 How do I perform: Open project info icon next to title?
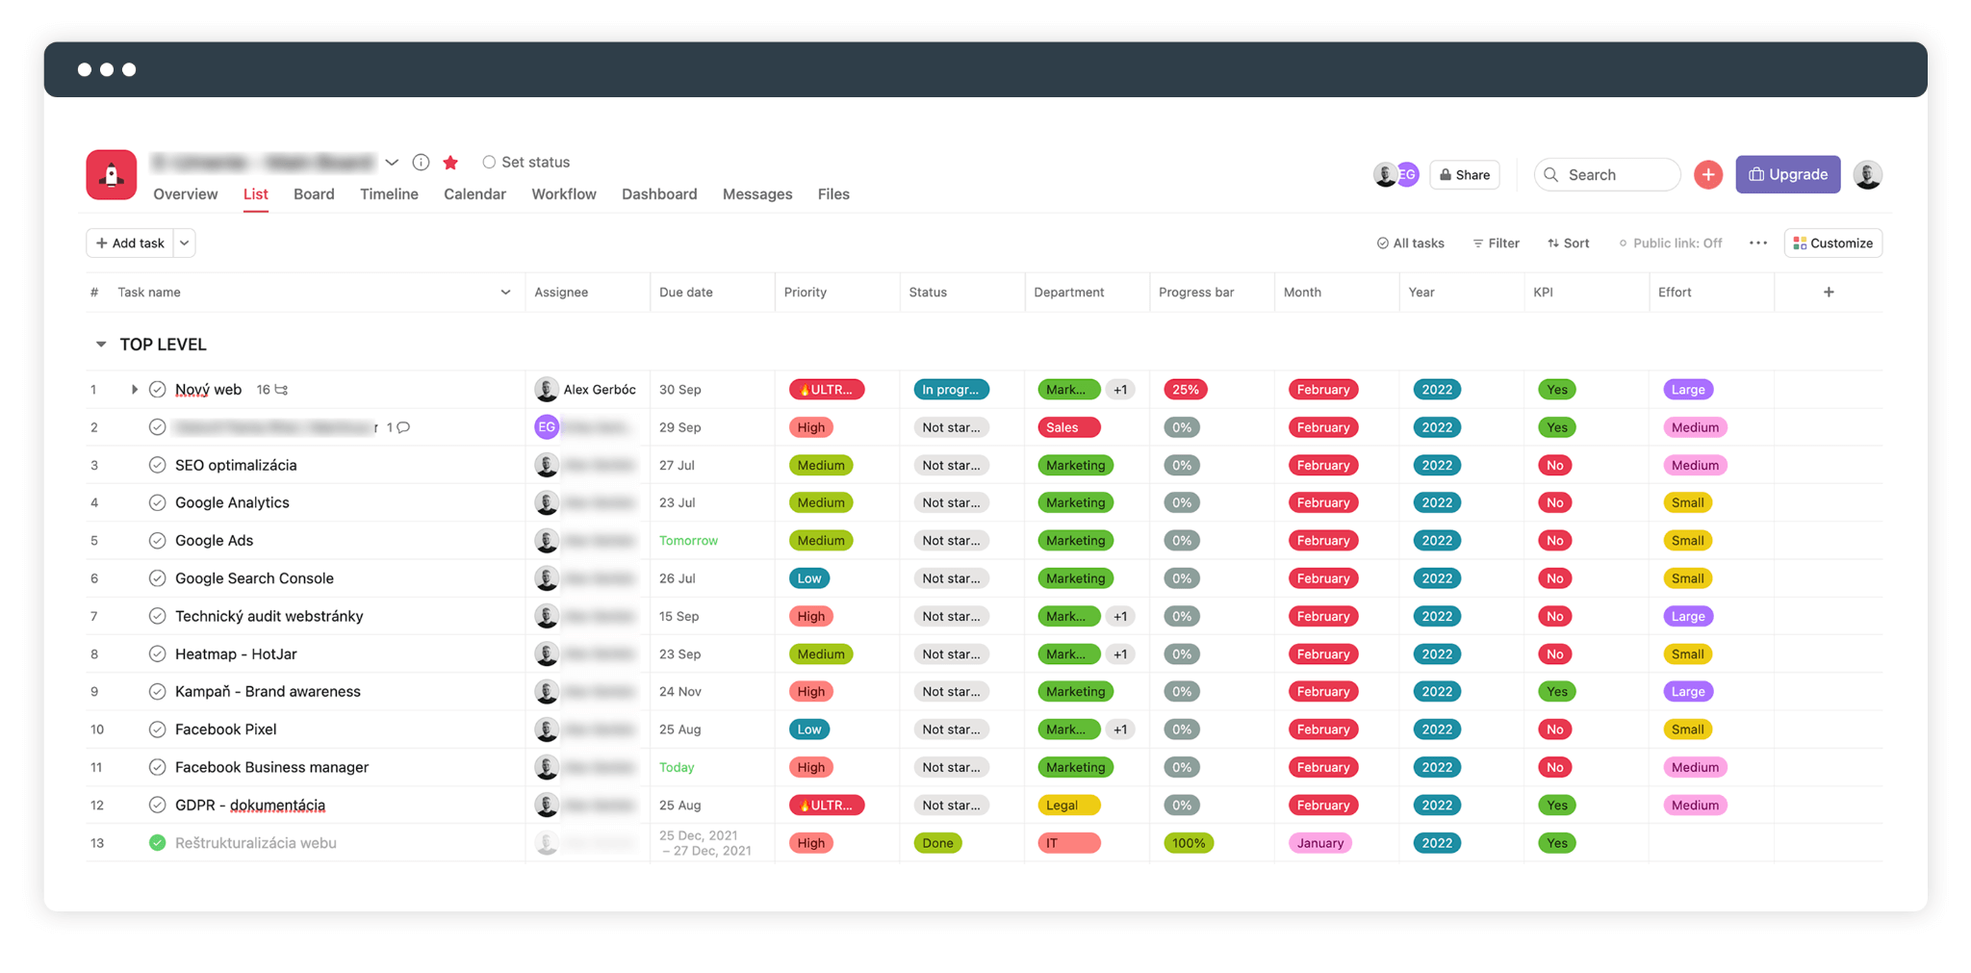click(x=421, y=163)
